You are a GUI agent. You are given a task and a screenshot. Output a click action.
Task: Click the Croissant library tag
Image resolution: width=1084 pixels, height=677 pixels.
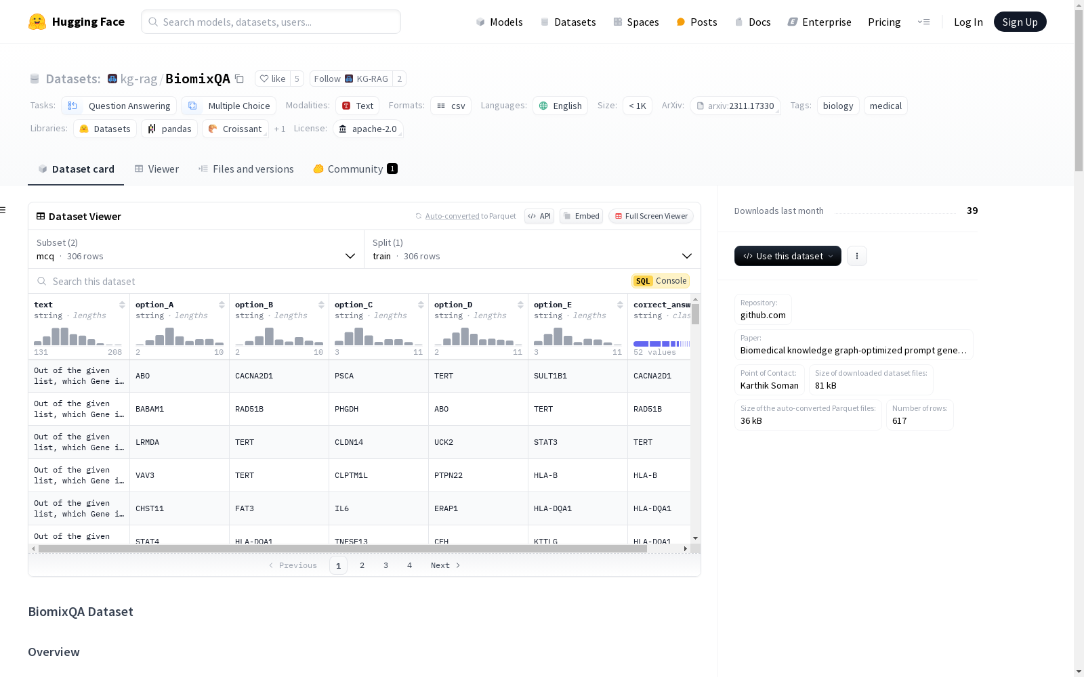coord(235,129)
